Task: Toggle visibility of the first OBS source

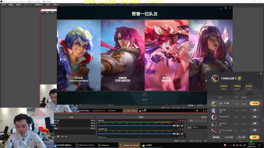Action: click(x=92, y=120)
